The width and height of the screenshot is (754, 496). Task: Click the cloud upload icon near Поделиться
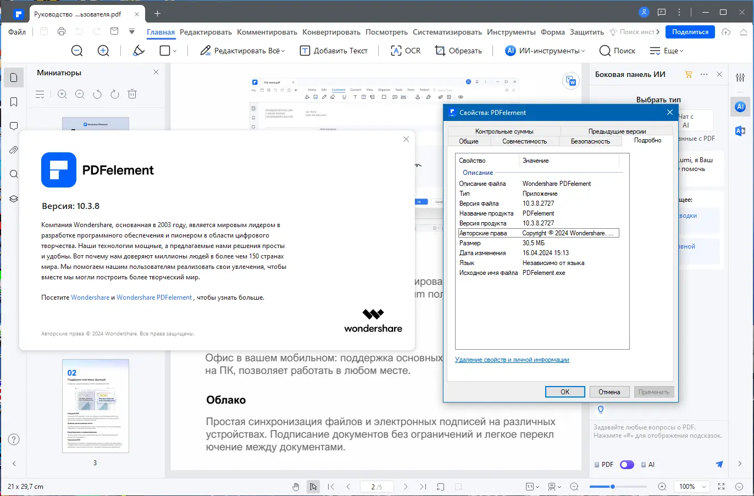point(726,32)
